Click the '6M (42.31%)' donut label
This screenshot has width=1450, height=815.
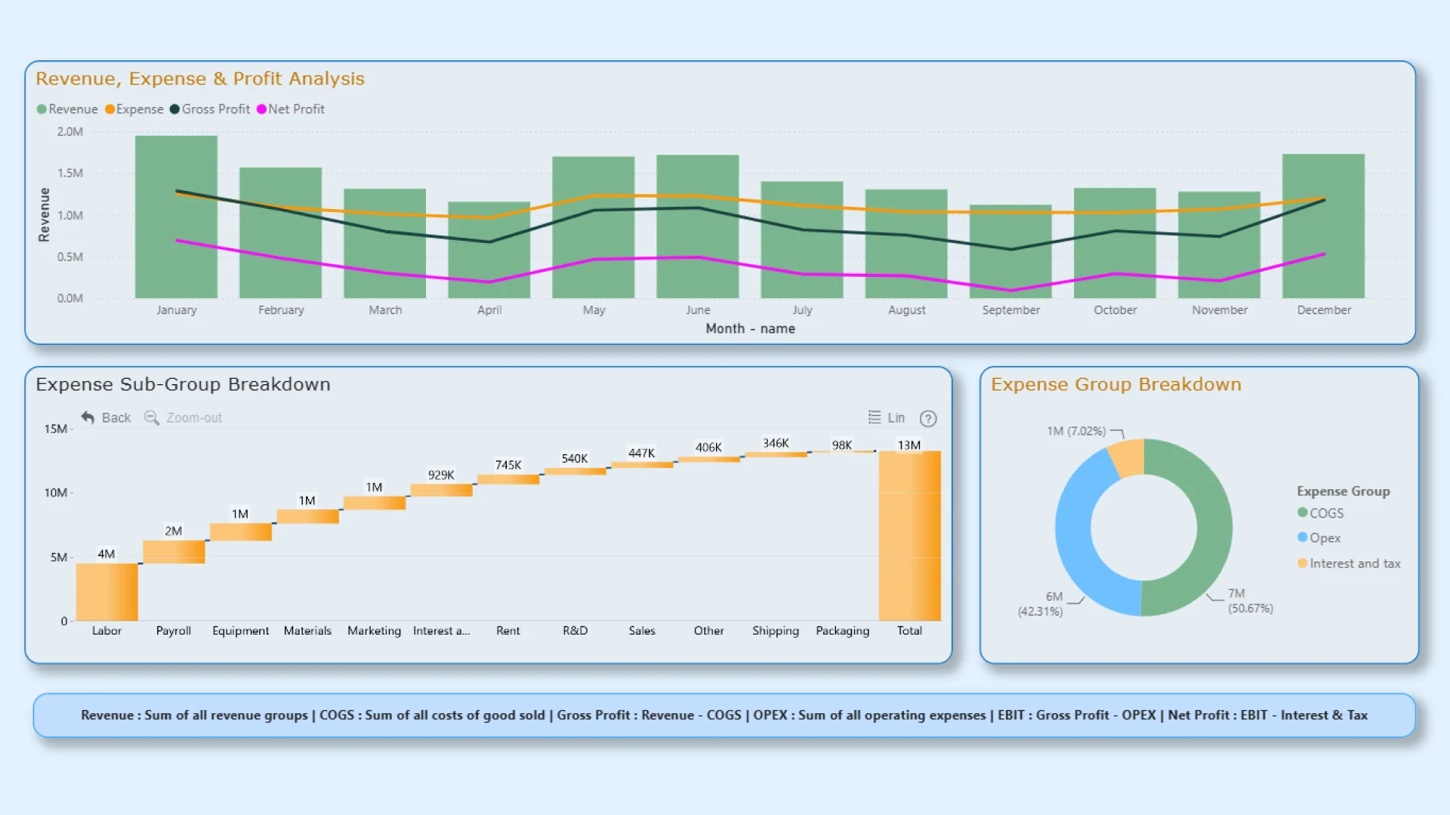coord(1040,604)
